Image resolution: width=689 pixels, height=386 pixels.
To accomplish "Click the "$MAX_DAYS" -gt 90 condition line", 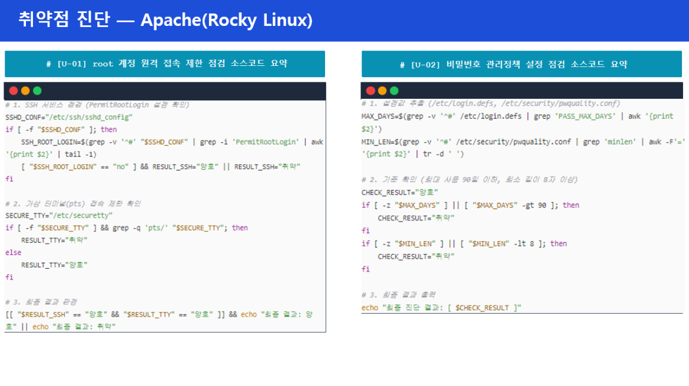I will 471,205.
